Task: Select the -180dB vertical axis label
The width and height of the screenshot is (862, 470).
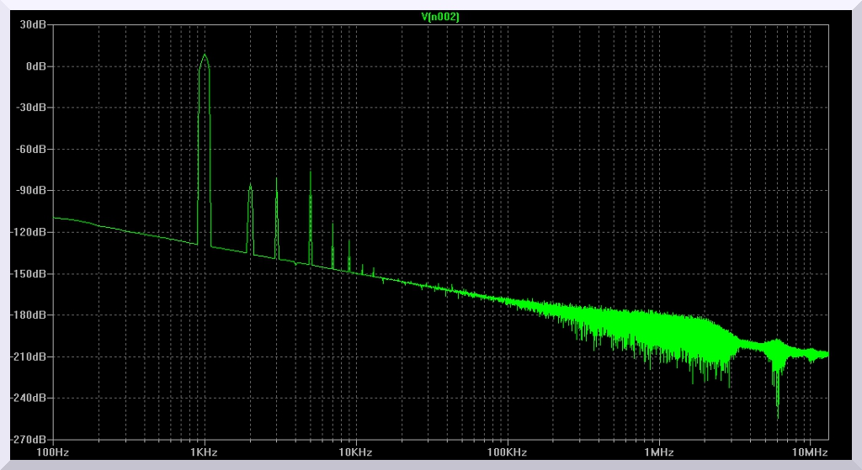Action: click(30, 315)
